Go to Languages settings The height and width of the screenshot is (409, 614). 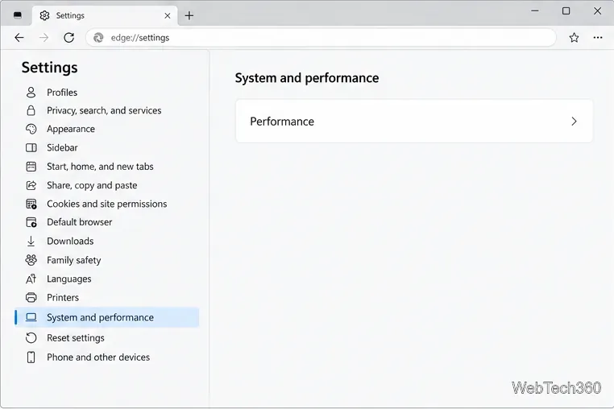coord(69,279)
